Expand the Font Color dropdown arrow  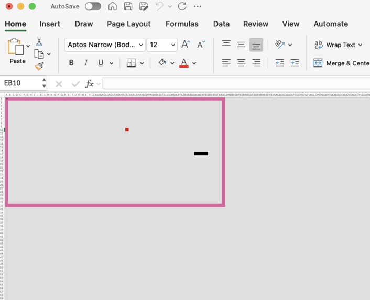pyautogui.click(x=194, y=63)
